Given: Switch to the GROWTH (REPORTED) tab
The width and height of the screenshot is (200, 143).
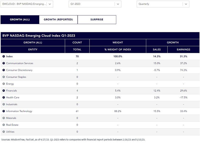Looking at the screenshot, I should point(58,20).
